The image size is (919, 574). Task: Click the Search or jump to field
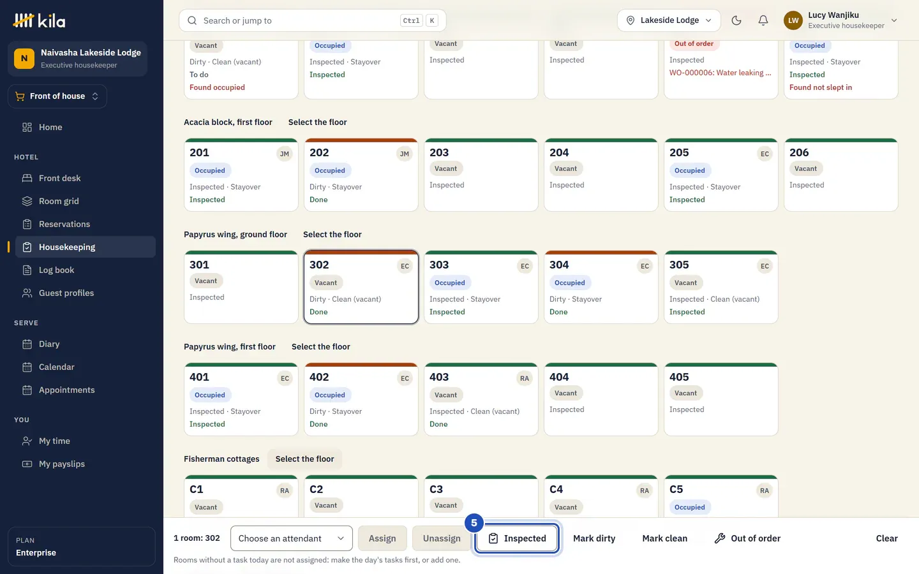313,20
